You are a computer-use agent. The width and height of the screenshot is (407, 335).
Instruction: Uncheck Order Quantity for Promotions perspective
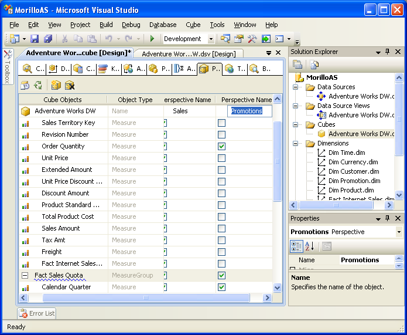[221, 146]
